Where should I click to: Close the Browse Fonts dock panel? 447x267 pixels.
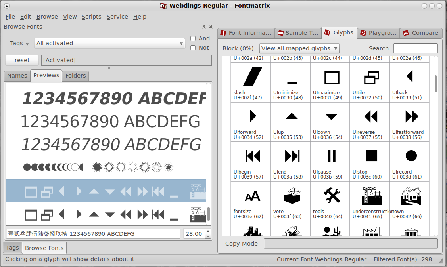coord(211,27)
